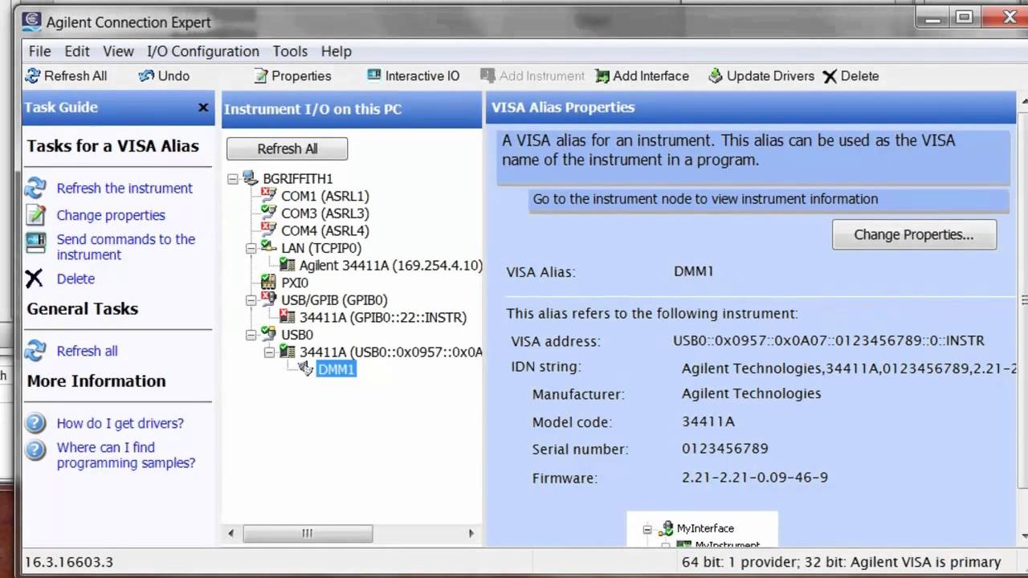Viewport: 1028px width, 578px height.
Task: Select 34411A (GPIB0::22::INSTR) instrument
Action: tap(383, 317)
